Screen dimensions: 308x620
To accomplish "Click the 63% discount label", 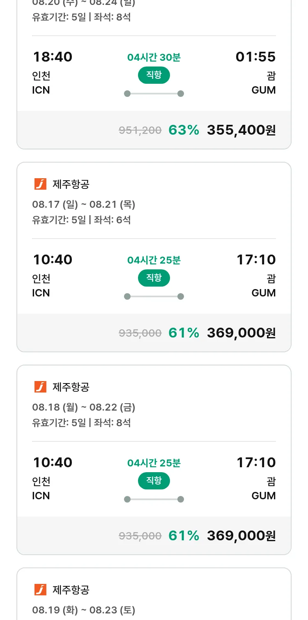I will (184, 130).
